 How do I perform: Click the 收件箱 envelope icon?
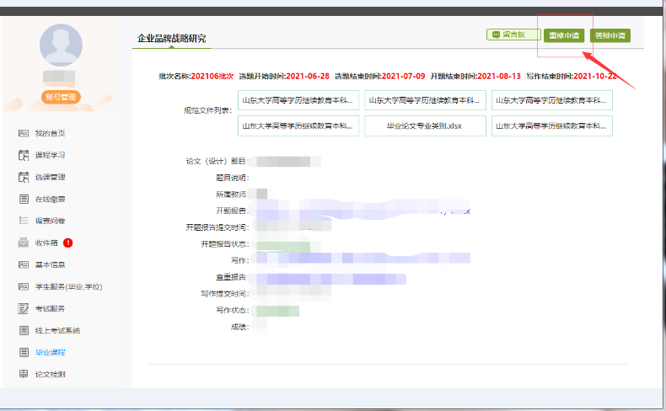tap(24, 243)
